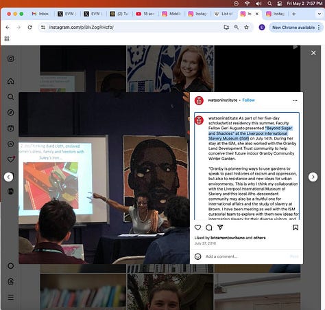Switch to the Gmail Inbox tab

(40, 14)
